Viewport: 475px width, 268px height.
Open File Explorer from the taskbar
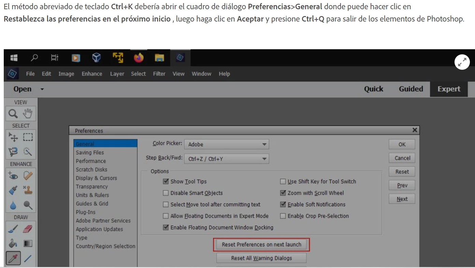(x=159, y=58)
